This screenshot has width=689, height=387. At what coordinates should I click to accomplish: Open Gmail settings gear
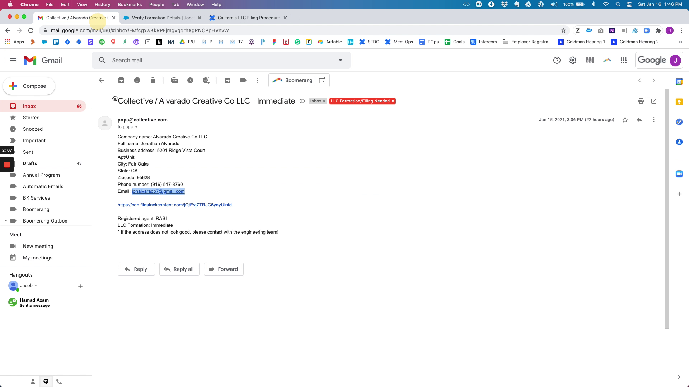pyautogui.click(x=573, y=60)
